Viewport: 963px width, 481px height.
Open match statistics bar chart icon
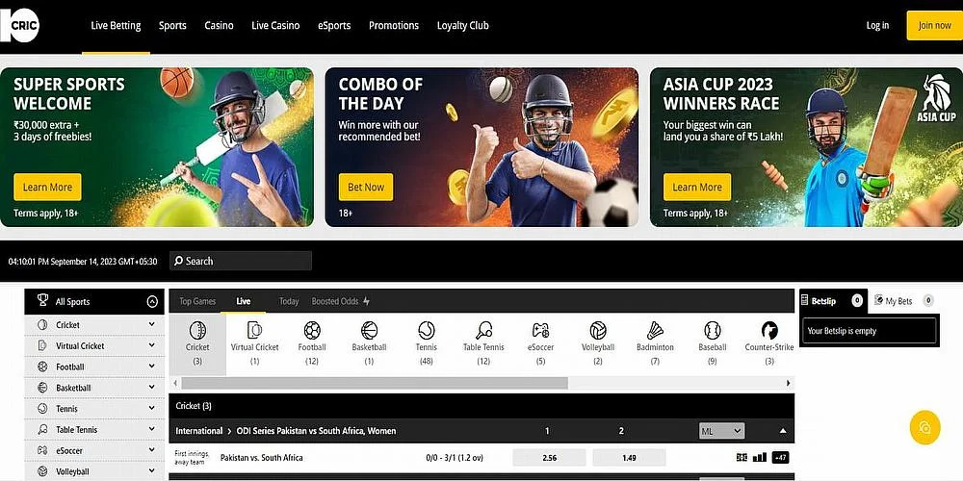760,457
